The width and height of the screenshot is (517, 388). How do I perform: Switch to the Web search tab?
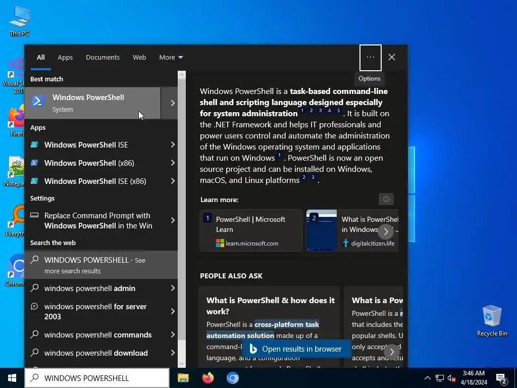(139, 58)
